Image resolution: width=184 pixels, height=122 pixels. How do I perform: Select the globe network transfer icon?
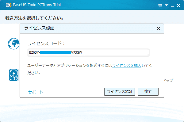13,44
